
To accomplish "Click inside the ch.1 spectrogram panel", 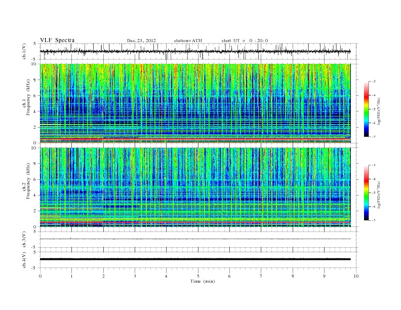I will [x=195, y=103].
